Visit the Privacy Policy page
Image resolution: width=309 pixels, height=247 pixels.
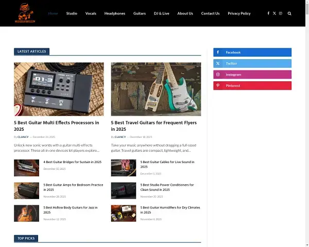point(239,13)
